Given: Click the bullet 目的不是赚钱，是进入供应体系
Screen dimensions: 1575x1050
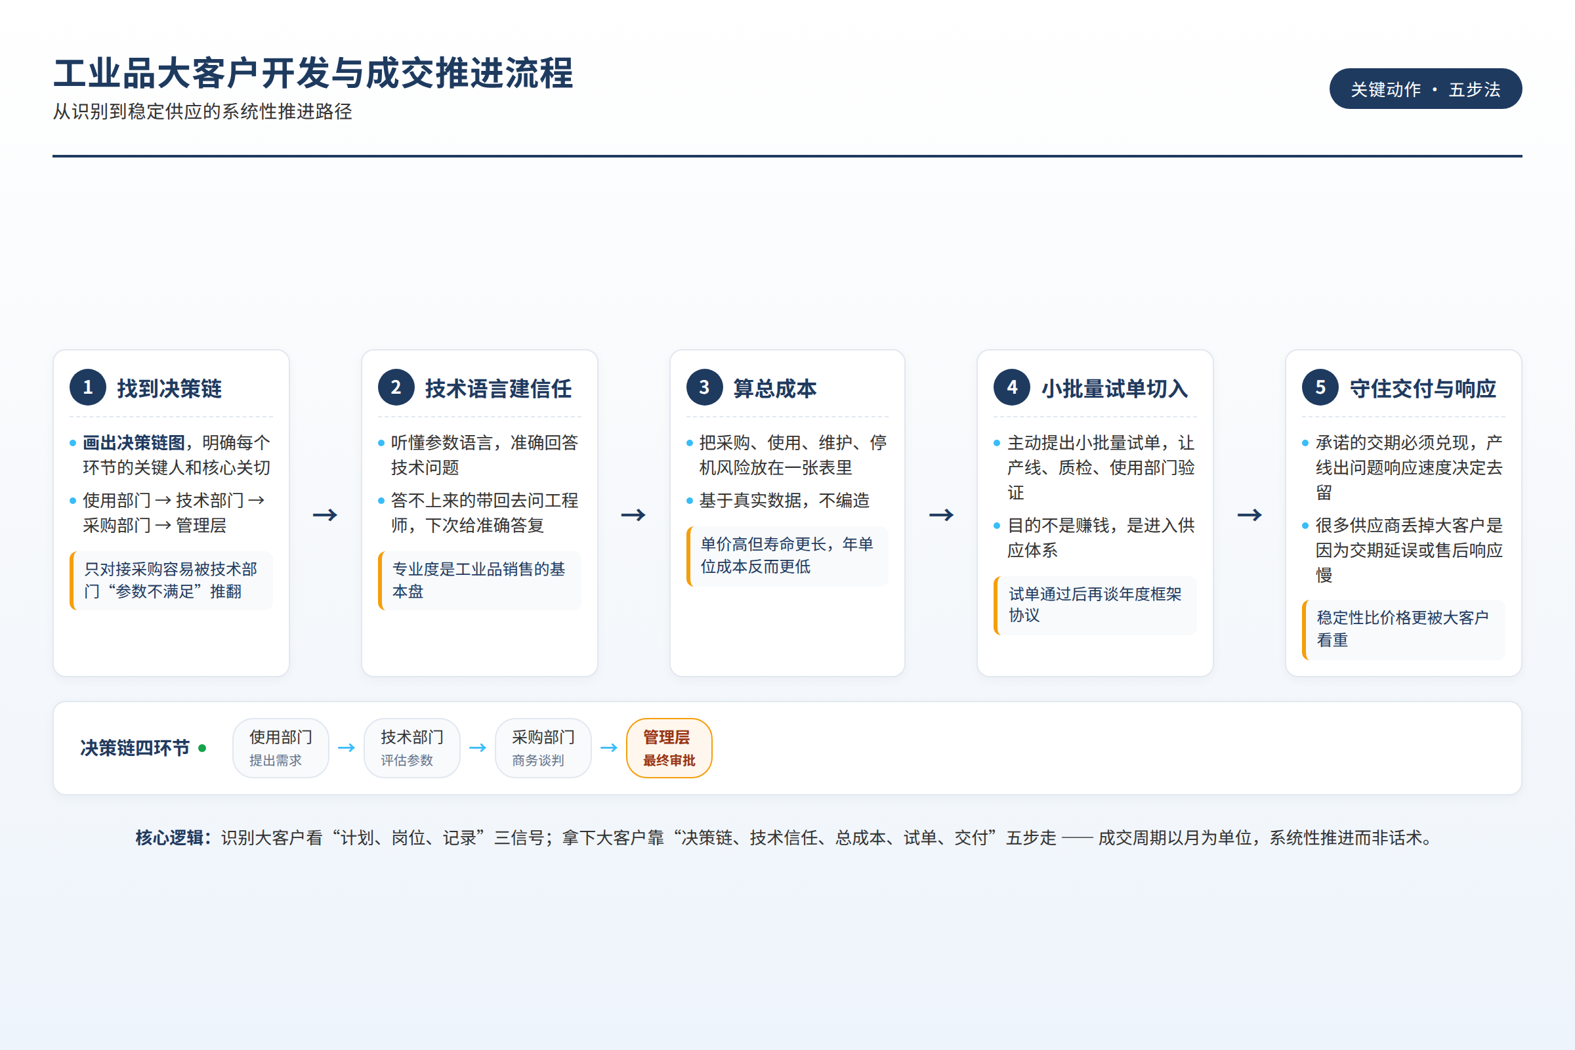Looking at the screenshot, I should pos(1095,537).
